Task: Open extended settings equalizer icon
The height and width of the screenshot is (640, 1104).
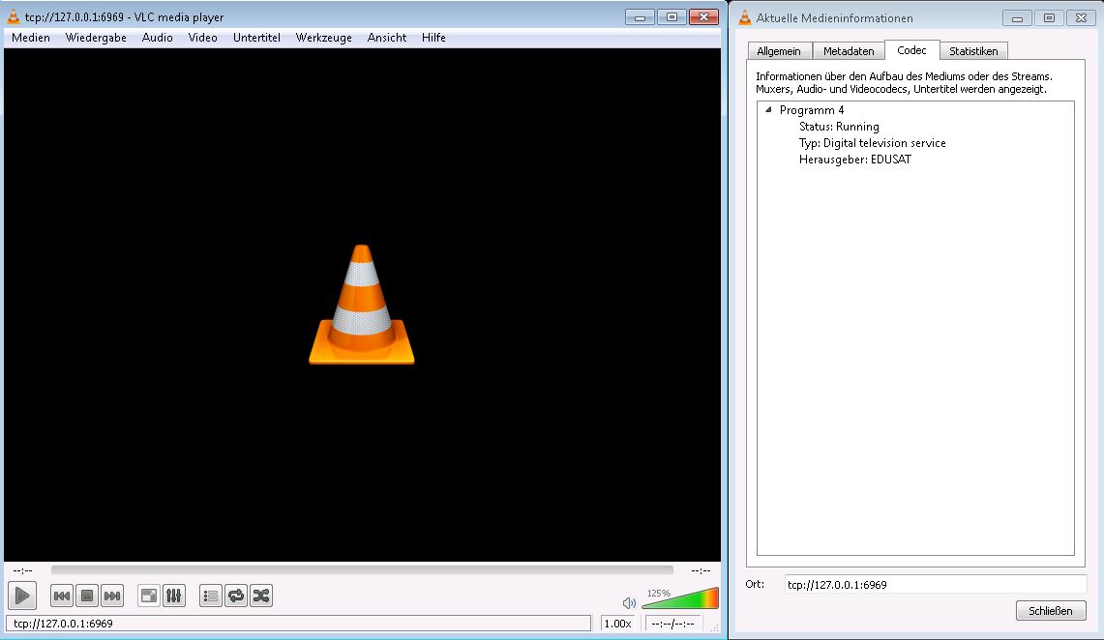Action: [x=174, y=596]
